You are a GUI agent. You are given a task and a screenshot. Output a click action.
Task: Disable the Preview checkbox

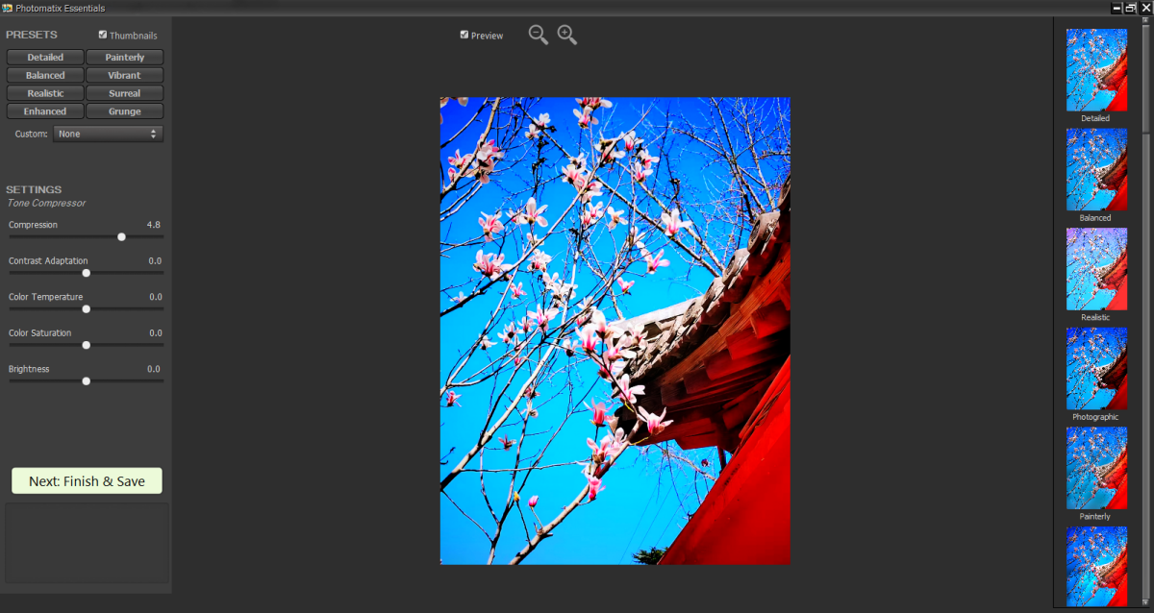click(464, 35)
